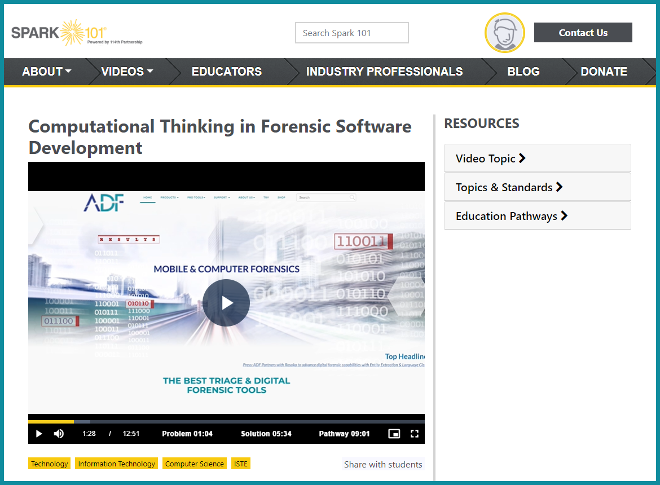Enter fullscreen video mode

415,434
